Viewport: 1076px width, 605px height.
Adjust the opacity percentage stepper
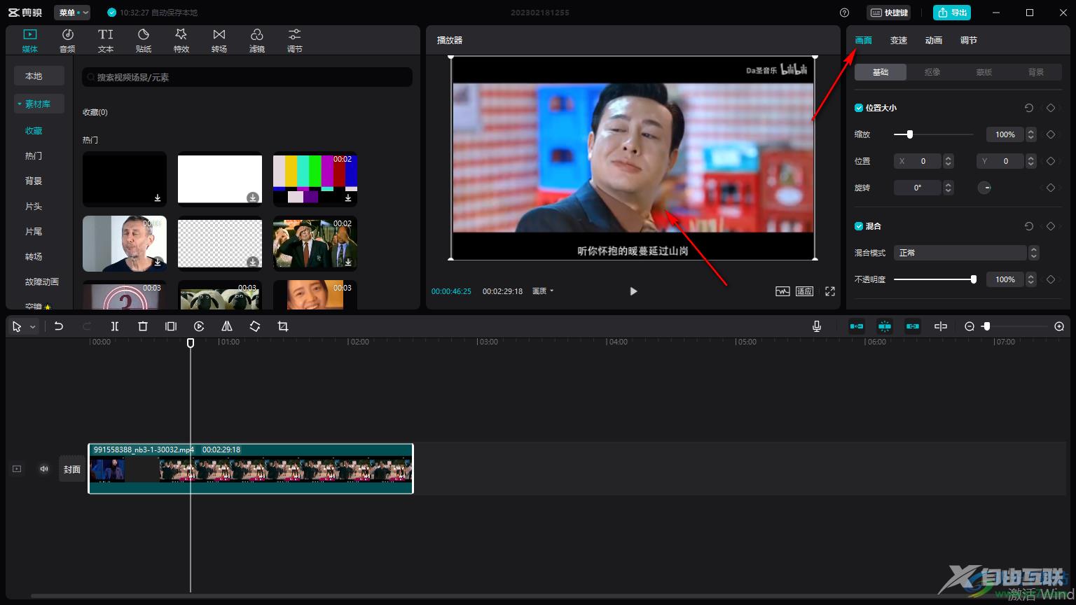(x=1031, y=279)
